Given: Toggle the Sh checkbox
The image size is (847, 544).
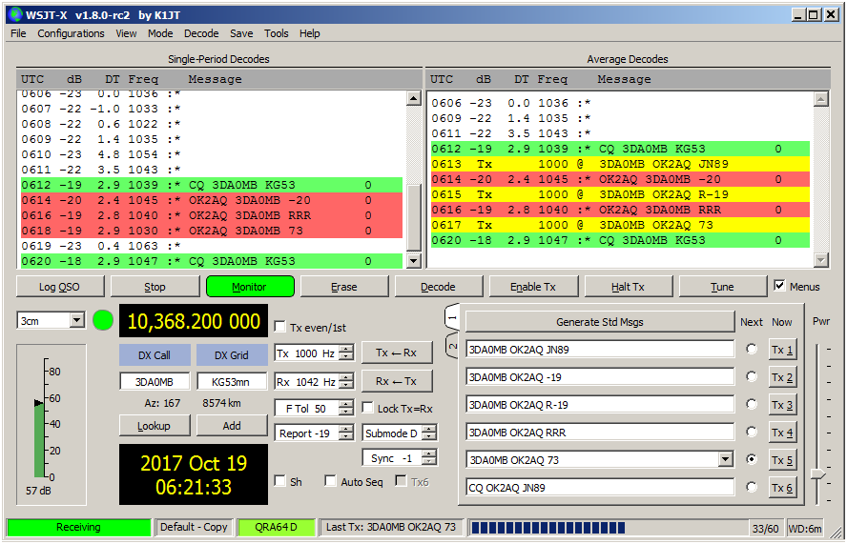Looking at the screenshot, I should 279,480.
